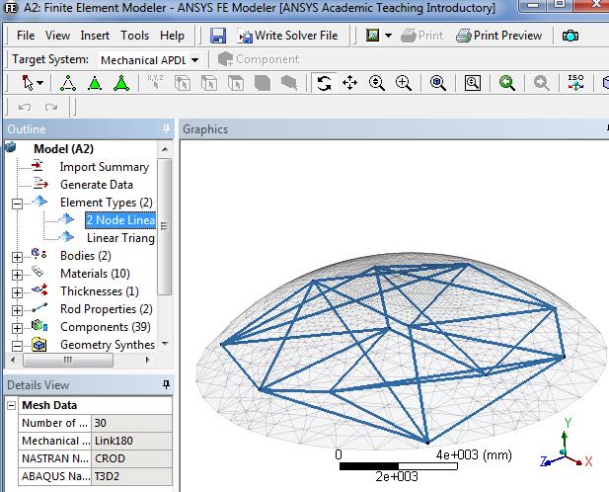Select Generate Data tree item
This screenshot has width=609, height=492.
(x=97, y=185)
